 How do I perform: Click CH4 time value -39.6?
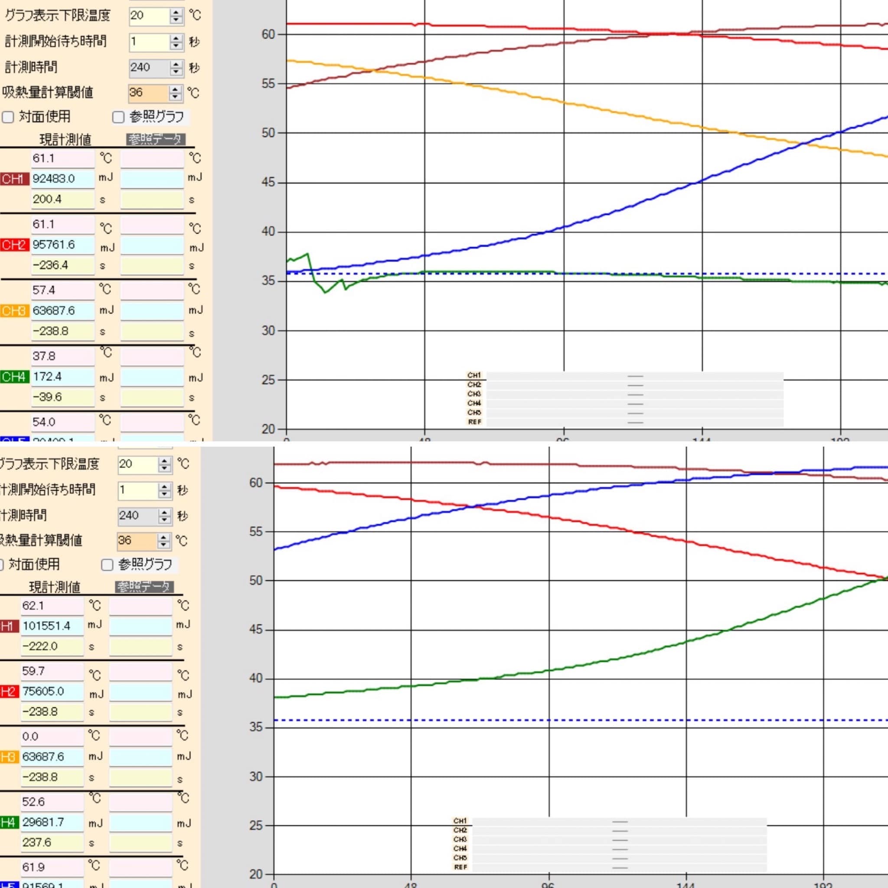63,397
